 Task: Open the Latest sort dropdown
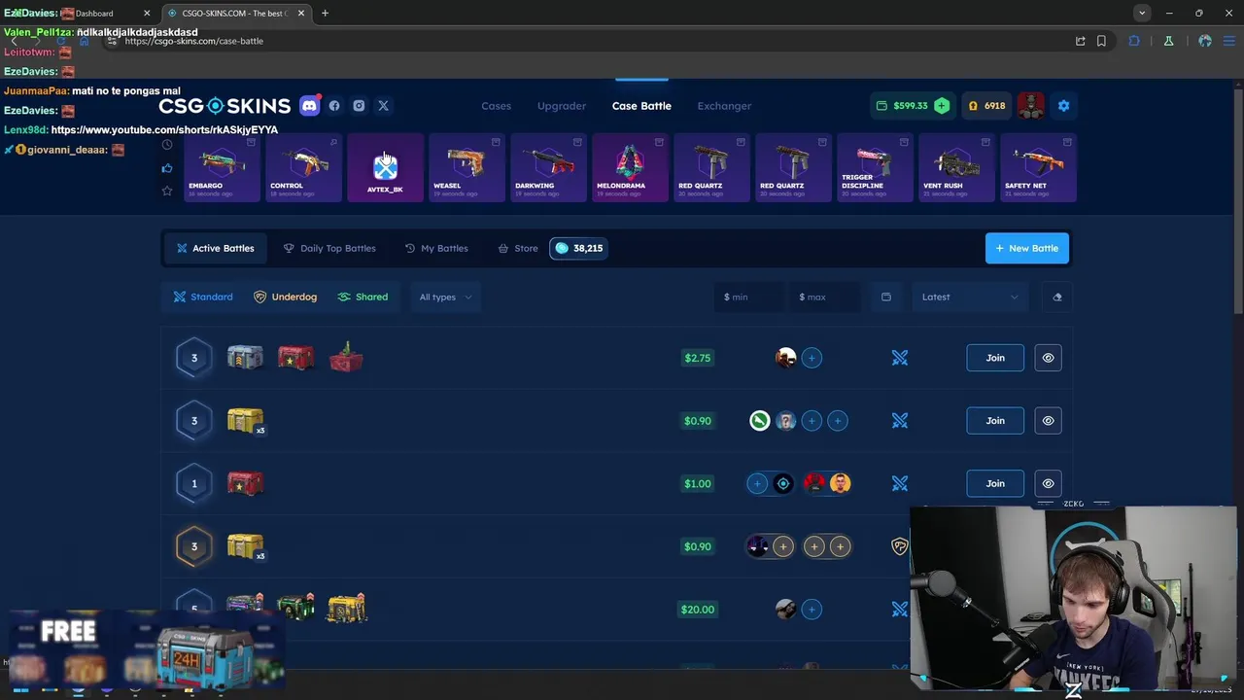coord(969,297)
